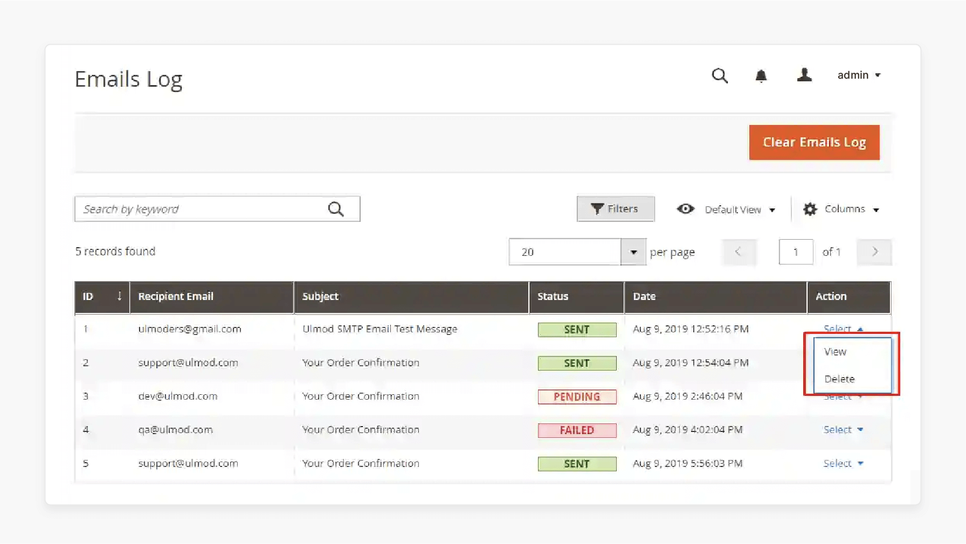Sort by Status column header
The height and width of the screenshot is (544, 966).
tap(577, 297)
